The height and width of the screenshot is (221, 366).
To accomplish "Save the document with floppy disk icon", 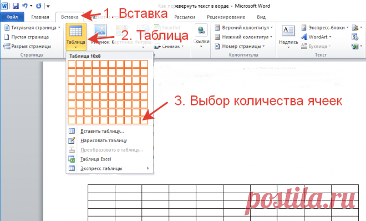I will pos(16,6).
